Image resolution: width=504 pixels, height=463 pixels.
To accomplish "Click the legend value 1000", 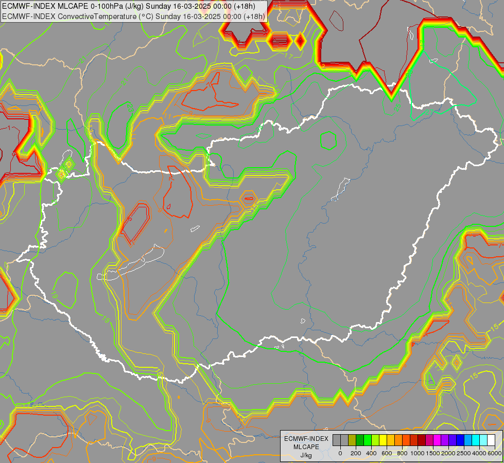I will (x=418, y=453).
